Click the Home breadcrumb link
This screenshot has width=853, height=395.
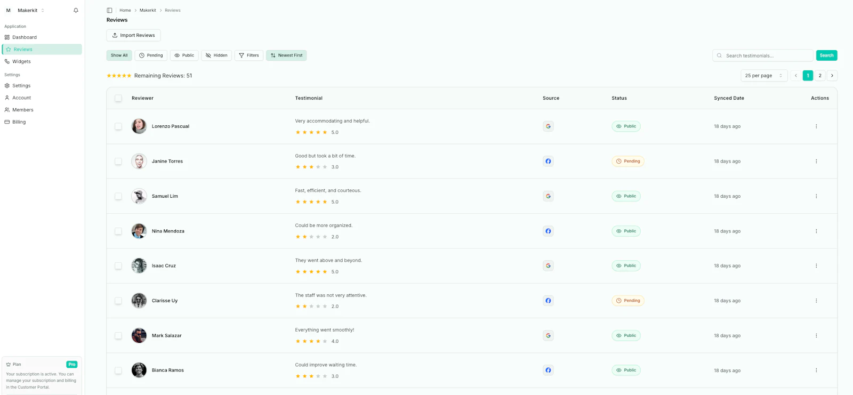point(125,10)
